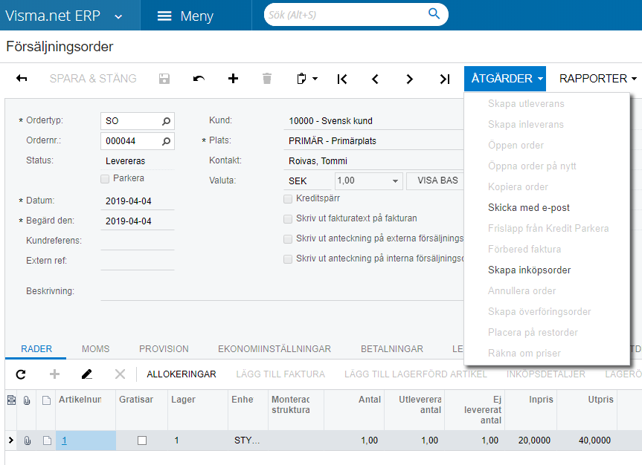Click the row 1 selector arrow

coord(11,440)
